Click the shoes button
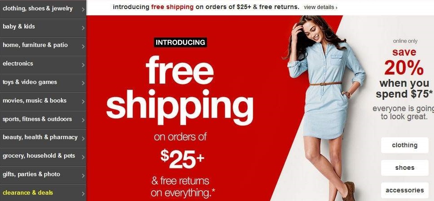The width and height of the screenshot is (434, 201). point(405,168)
